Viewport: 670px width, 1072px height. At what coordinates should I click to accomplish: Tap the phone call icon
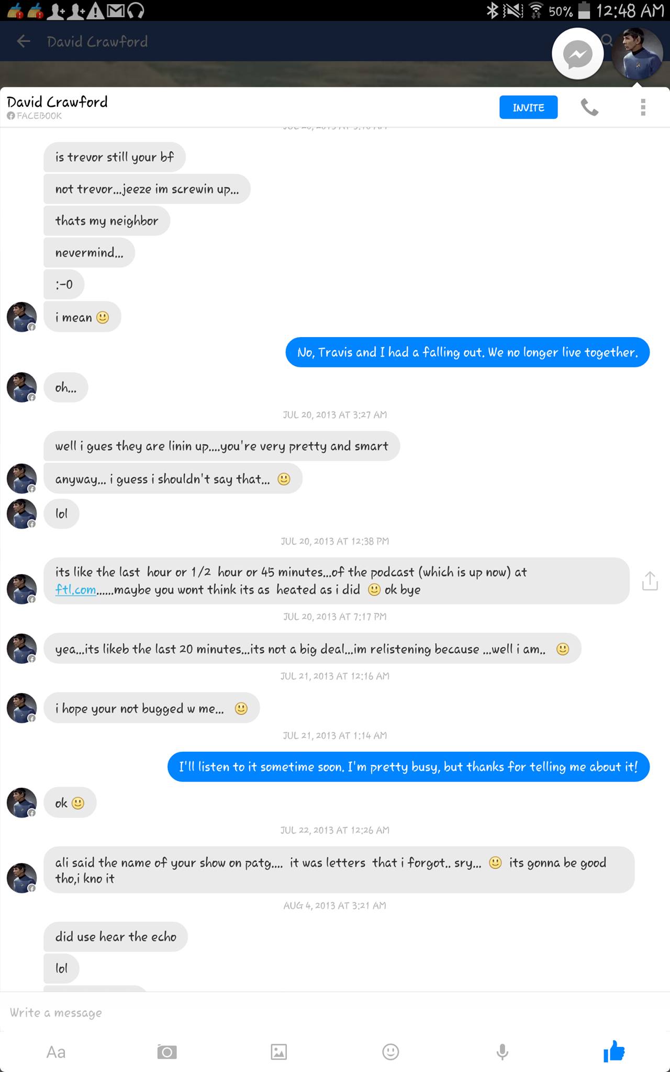point(589,108)
